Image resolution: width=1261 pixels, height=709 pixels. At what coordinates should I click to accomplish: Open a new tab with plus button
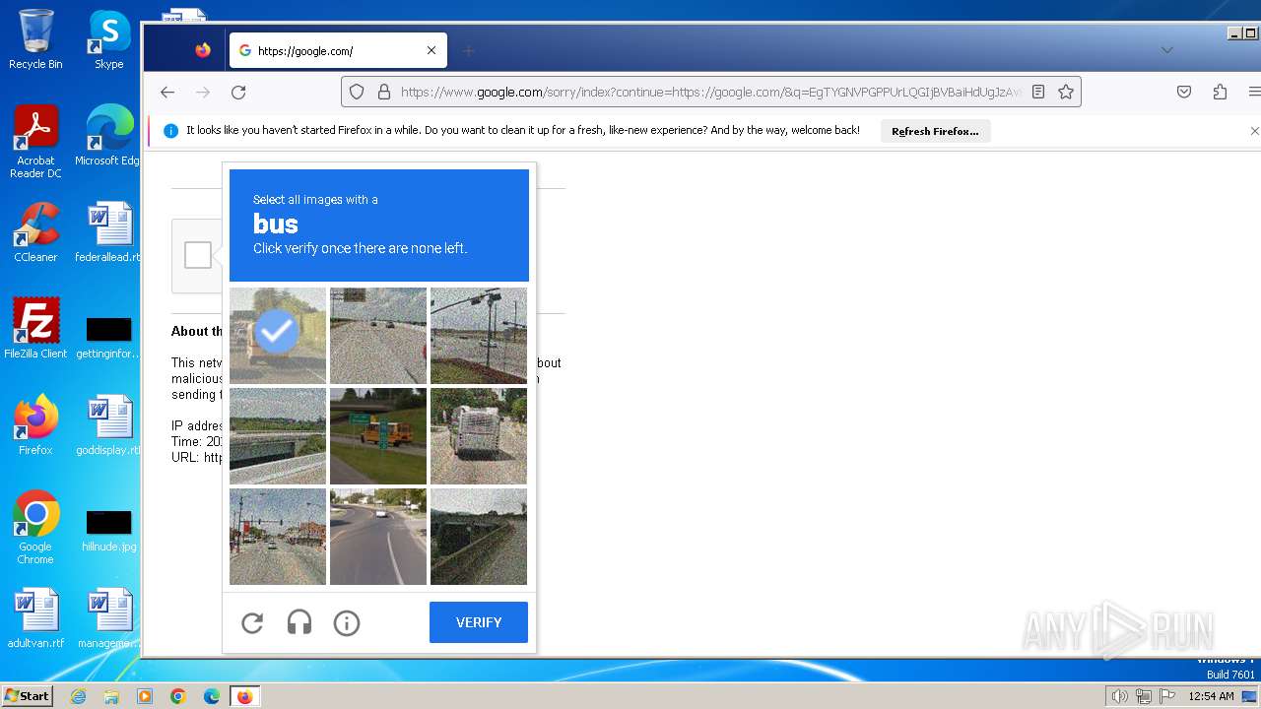pos(469,50)
